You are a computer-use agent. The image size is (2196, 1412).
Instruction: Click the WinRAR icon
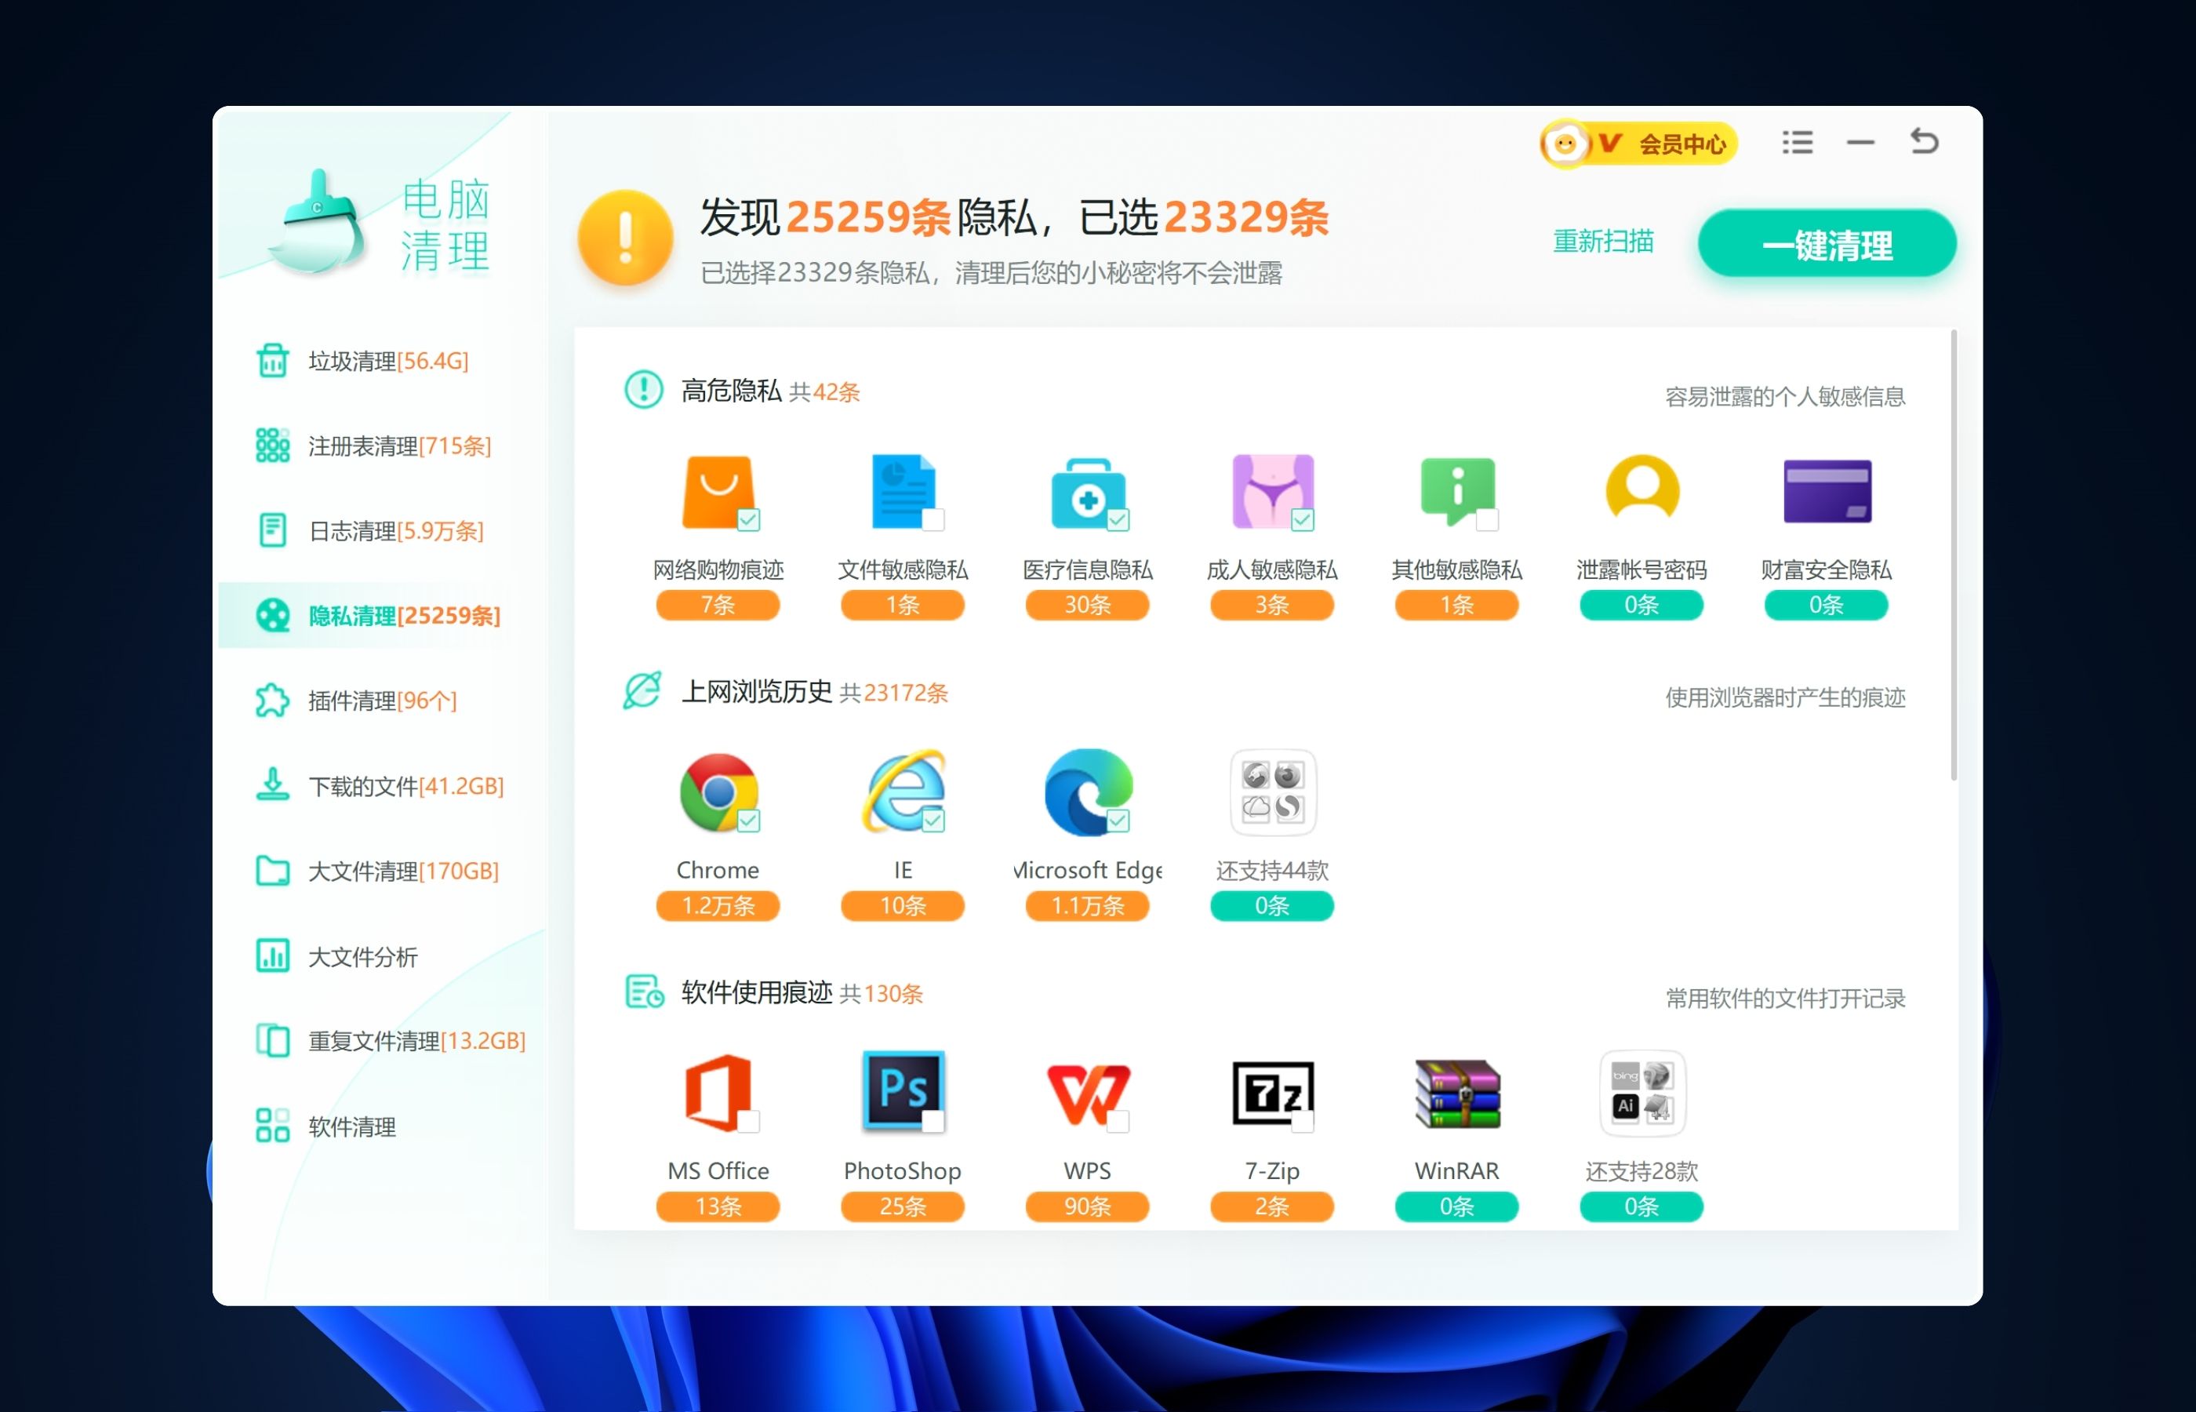1457,1093
